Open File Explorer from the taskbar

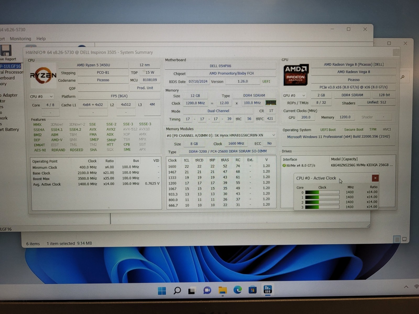(222, 290)
